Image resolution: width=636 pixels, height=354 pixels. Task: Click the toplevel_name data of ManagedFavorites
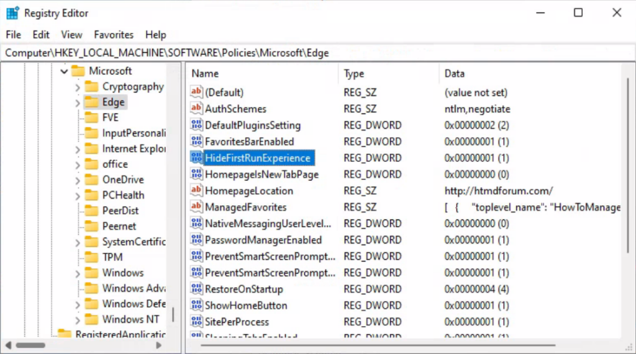[x=532, y=207]
